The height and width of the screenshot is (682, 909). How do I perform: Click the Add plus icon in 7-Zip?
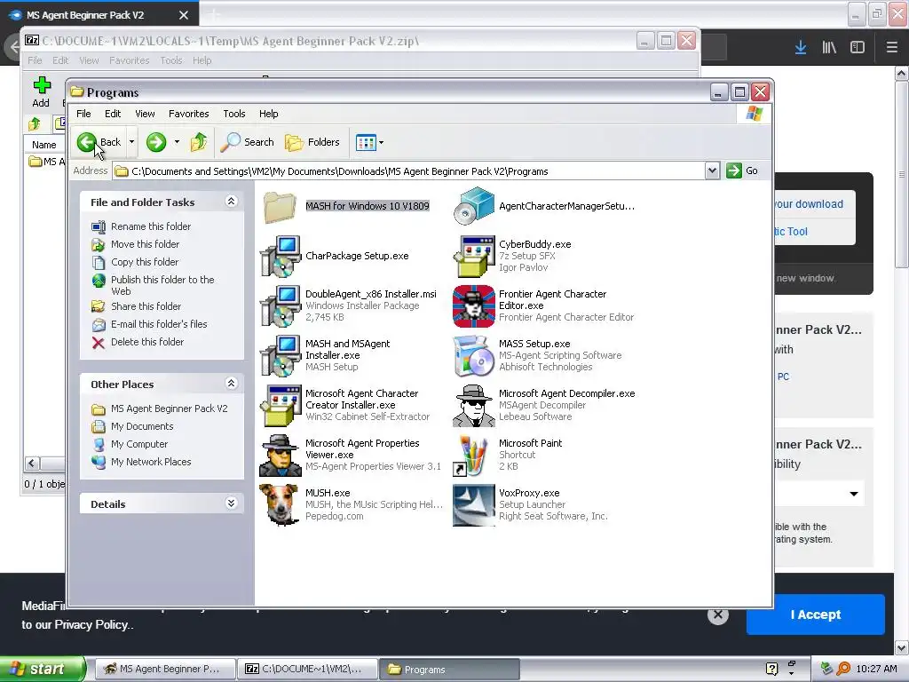[41, 85]
